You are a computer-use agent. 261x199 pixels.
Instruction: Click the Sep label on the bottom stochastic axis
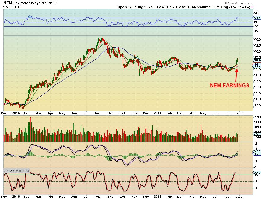pyautogui.click(x=111, y=197)
